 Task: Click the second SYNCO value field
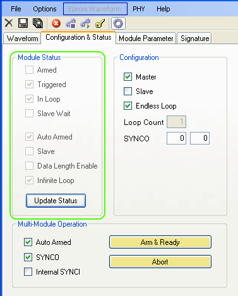199,138
